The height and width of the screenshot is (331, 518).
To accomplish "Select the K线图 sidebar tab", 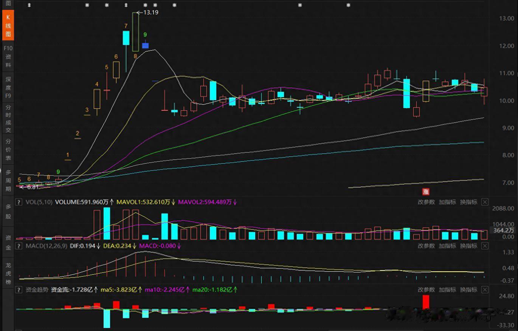I will (x=8, y=26).
